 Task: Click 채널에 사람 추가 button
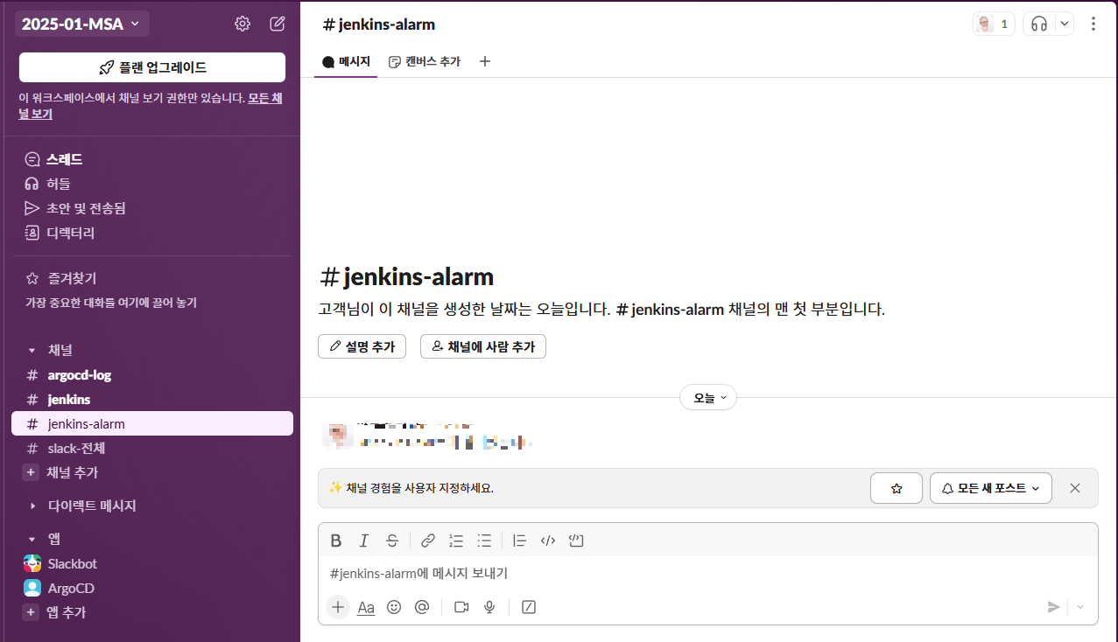[x=483, y=346]
